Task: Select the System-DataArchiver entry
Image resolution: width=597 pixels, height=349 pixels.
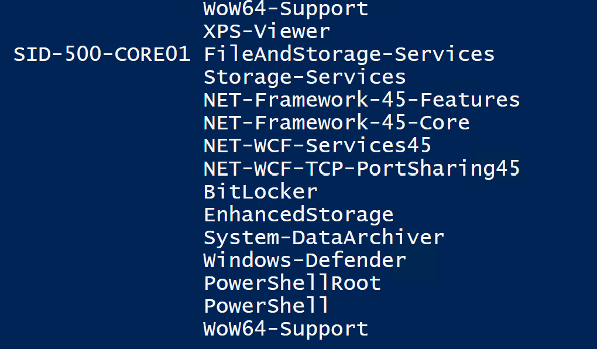Action: pos(324,237)
